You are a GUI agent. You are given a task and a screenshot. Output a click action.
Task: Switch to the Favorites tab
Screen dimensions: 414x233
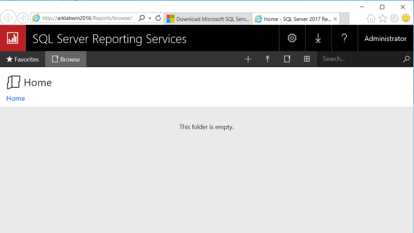(x=23, y=59)
